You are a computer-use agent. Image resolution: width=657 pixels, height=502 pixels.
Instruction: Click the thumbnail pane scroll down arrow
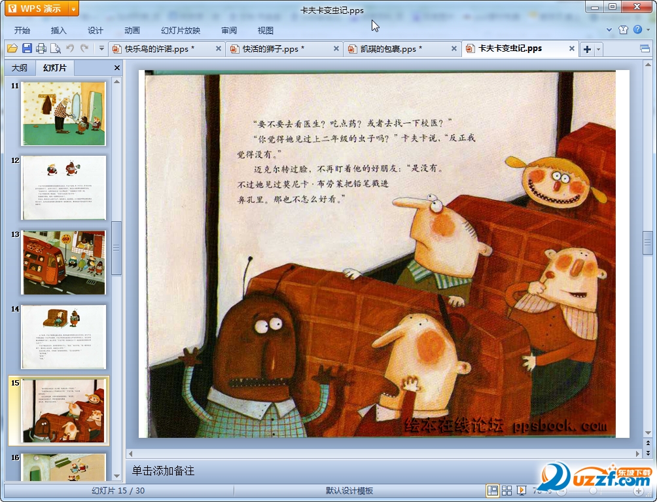[x=117, y=476]
